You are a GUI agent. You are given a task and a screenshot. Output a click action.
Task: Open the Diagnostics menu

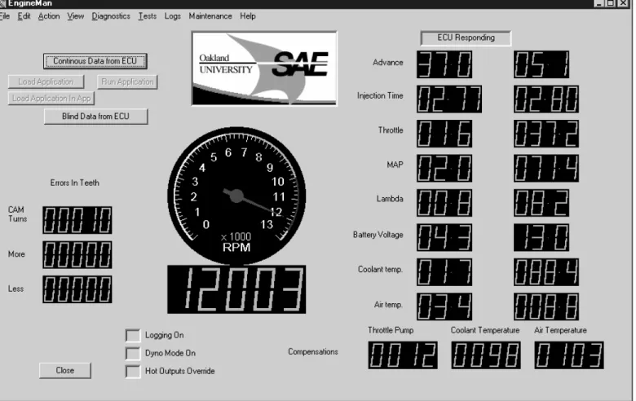[x=111, y=16]
